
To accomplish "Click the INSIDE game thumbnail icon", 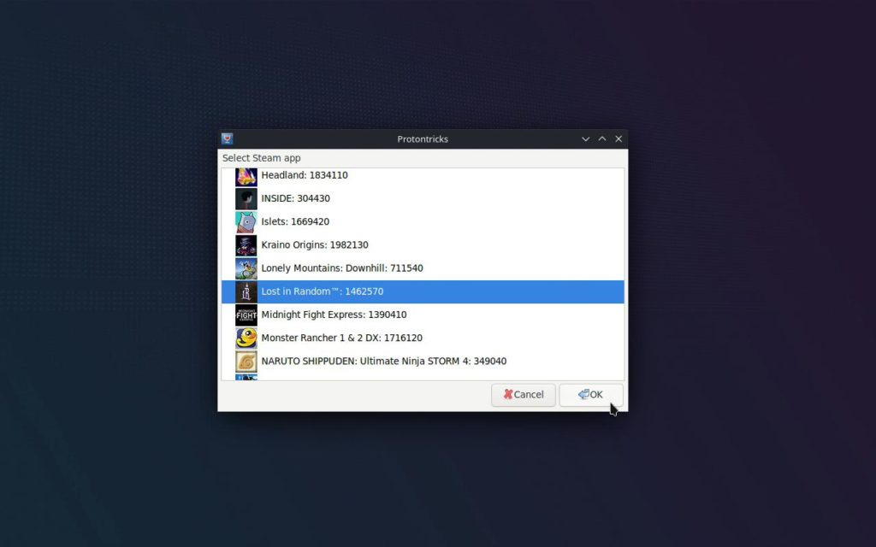I will 246,198.
